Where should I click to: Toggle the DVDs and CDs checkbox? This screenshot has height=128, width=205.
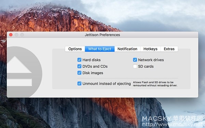point(79,66)
